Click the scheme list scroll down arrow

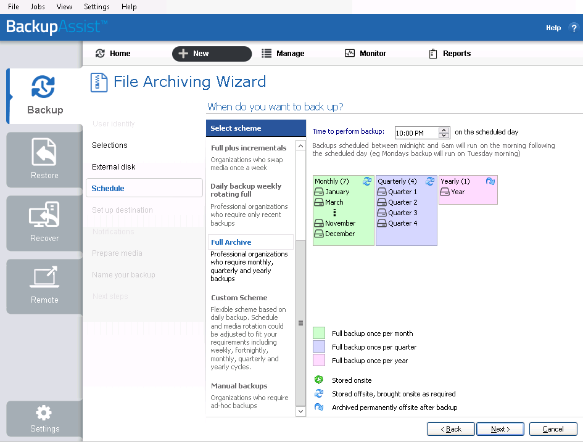point(301,411)
